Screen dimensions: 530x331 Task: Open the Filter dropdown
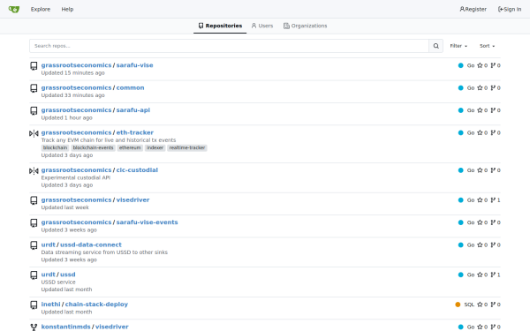pyautogui.click(x=458, y=46)
